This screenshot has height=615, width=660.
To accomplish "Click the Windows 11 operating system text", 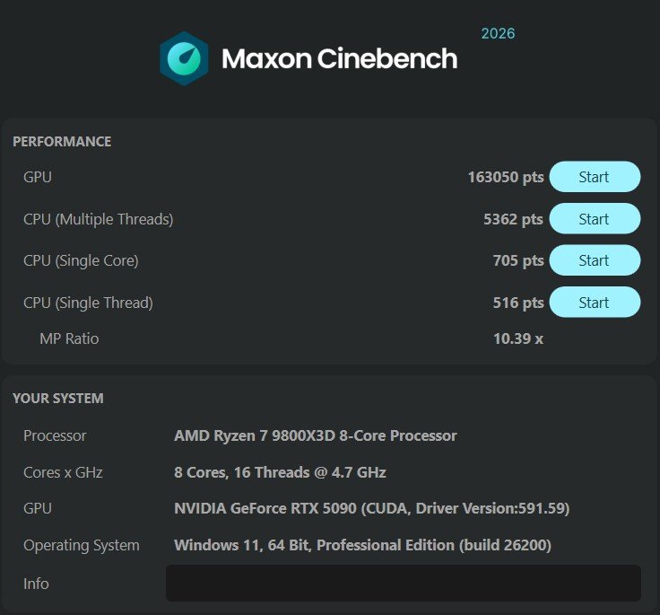I will 363,545.
